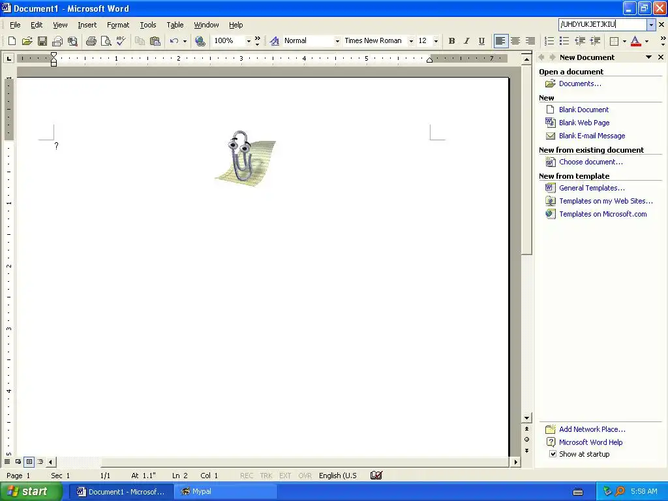Click the Outside Border button
The width and height of the screenshot is (668, 501).
coord(614,41)
